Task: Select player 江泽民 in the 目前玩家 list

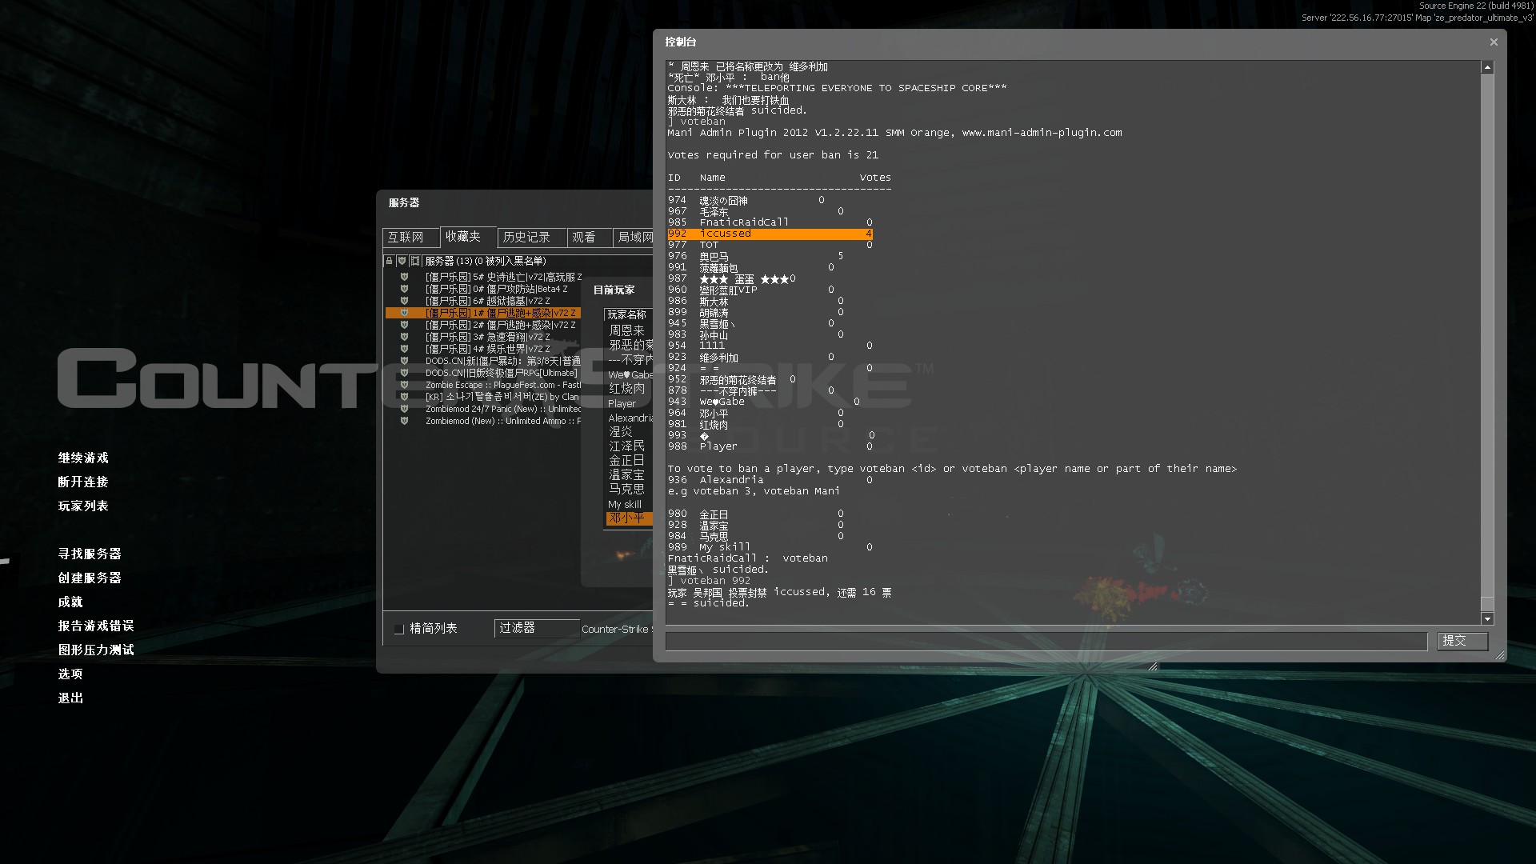Action: point(629,446)
